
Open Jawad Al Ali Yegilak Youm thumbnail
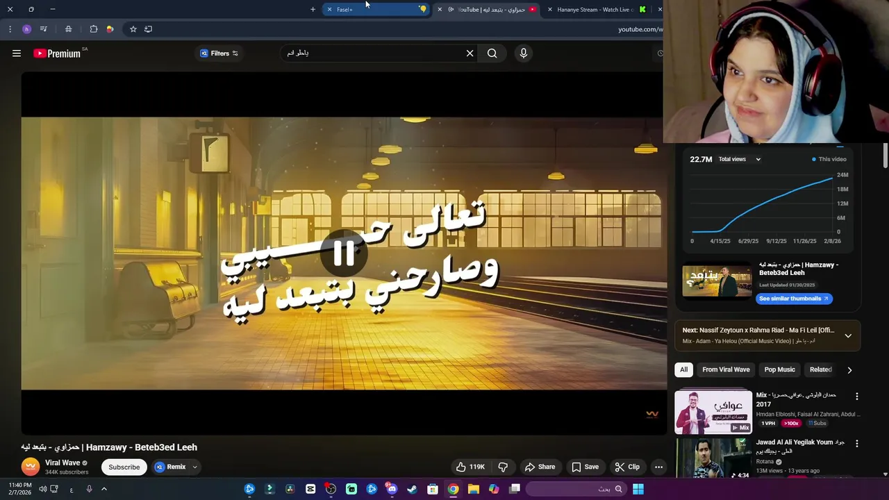point(713,458)
